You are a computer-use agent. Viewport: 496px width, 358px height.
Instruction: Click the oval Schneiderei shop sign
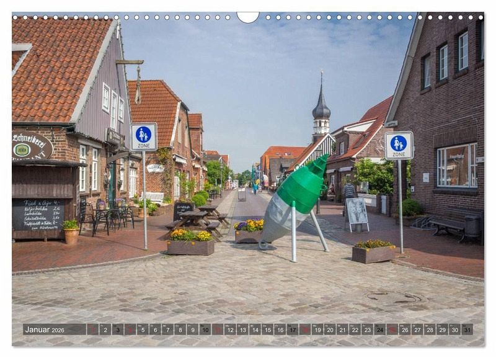pos(31,147)
